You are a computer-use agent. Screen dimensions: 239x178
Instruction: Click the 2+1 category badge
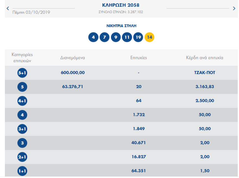[x=22, y=157]
